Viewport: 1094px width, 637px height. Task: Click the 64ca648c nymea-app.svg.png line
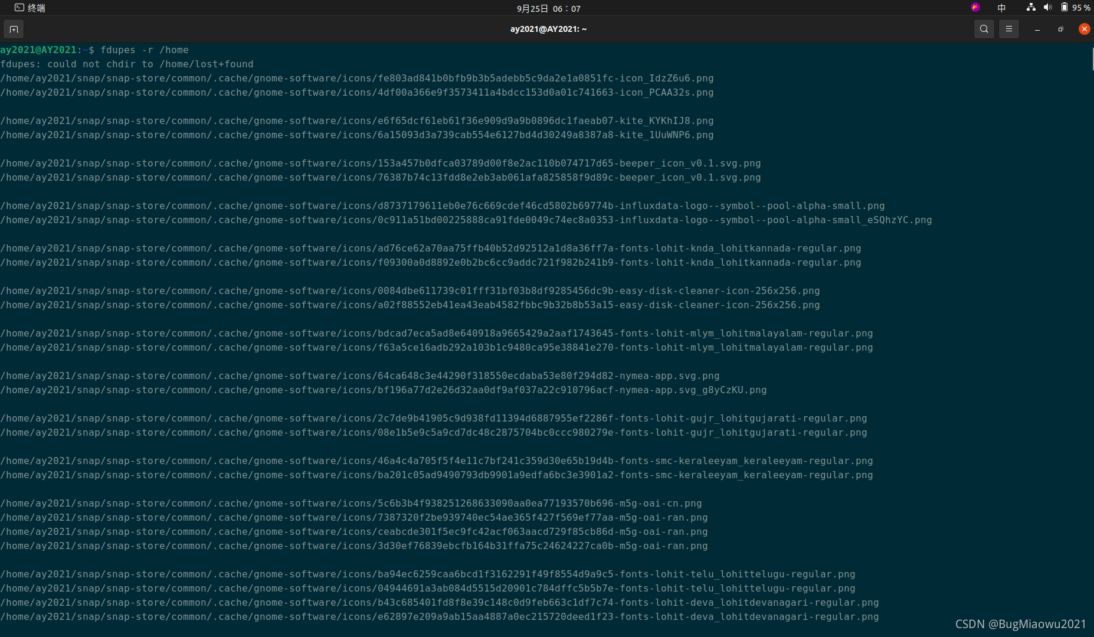coord(360,376)
